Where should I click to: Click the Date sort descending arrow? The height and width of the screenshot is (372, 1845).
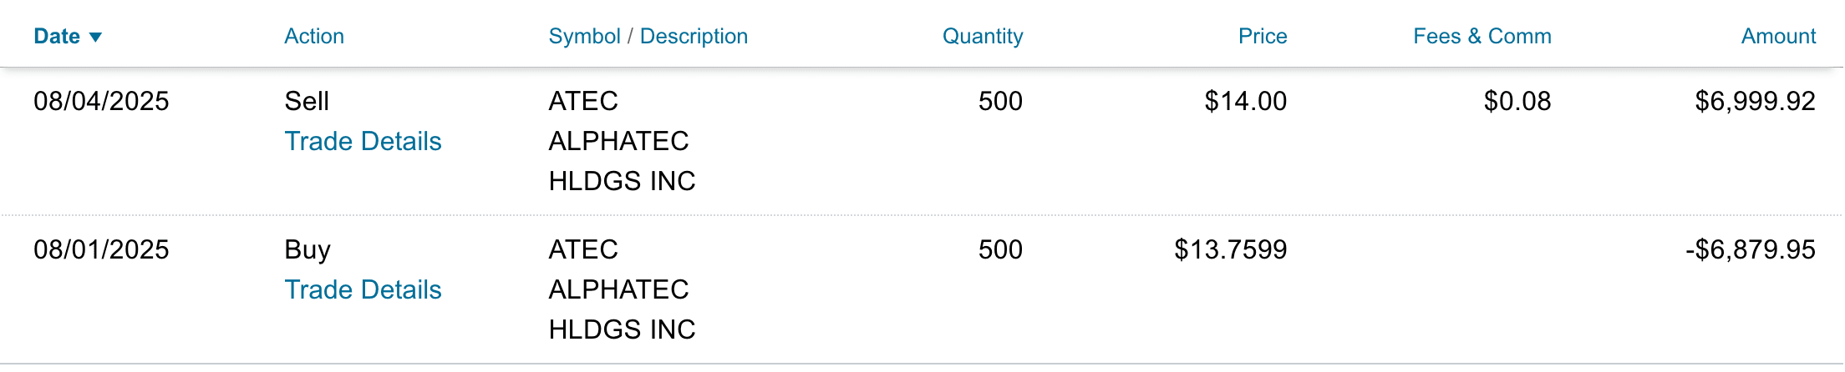[x=95, y=38]
